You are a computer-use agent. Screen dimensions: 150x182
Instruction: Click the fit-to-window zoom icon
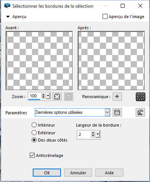click(57, 97)
